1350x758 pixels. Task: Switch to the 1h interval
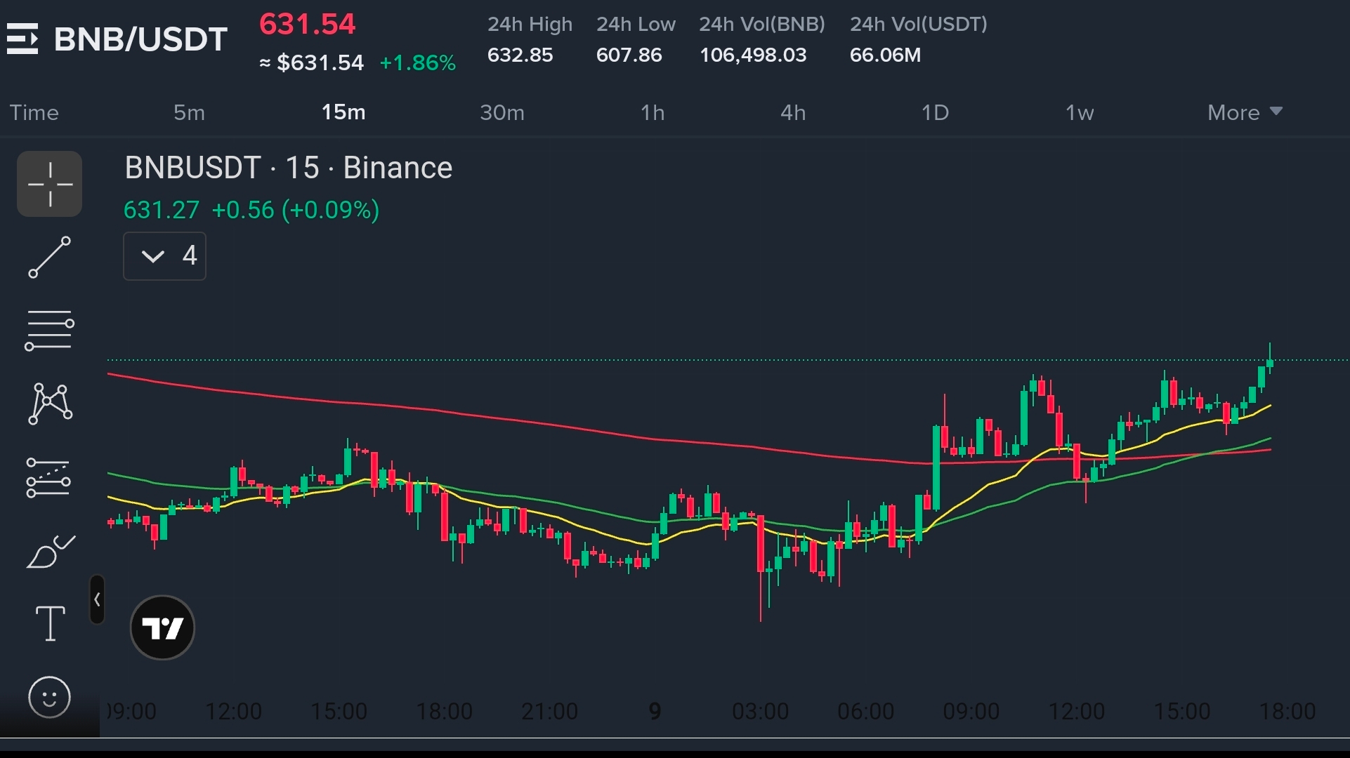653,112
